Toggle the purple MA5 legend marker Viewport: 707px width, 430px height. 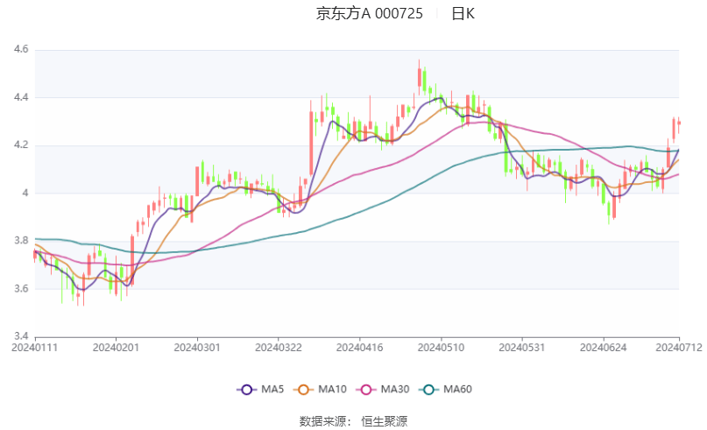point(247,389)
